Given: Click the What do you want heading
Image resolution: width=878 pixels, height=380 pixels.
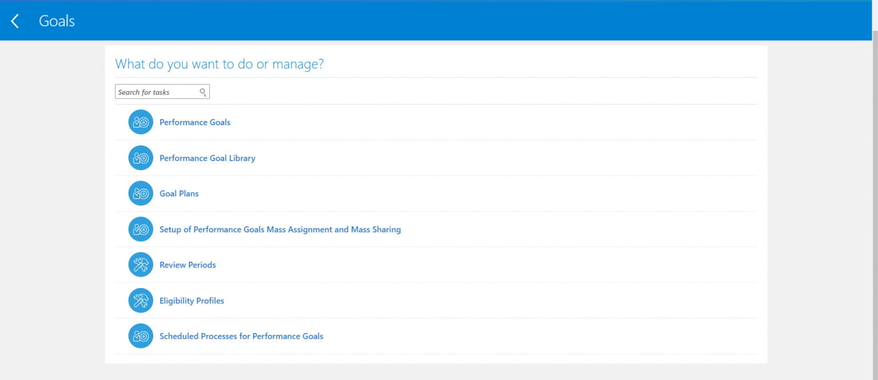Looking at the screenshot, I should [x=219, y=63].
